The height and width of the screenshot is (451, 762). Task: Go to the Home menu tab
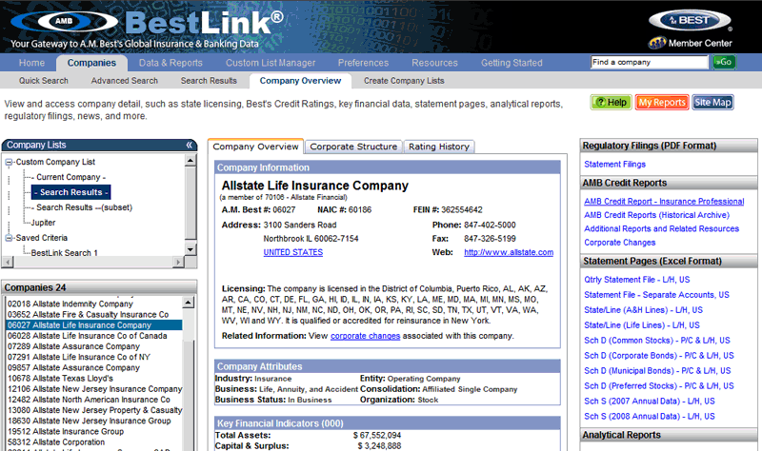click(31, 63)
